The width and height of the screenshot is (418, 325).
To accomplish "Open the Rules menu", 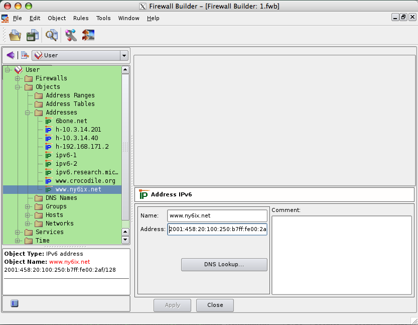I will tap(81, 18).
